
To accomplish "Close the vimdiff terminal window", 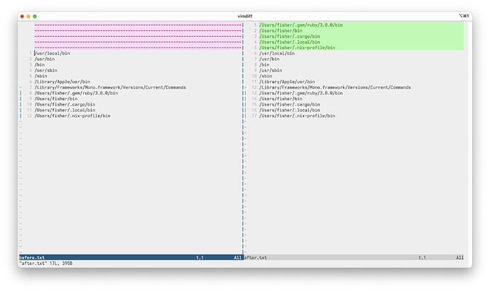I will tap(22, 16).
